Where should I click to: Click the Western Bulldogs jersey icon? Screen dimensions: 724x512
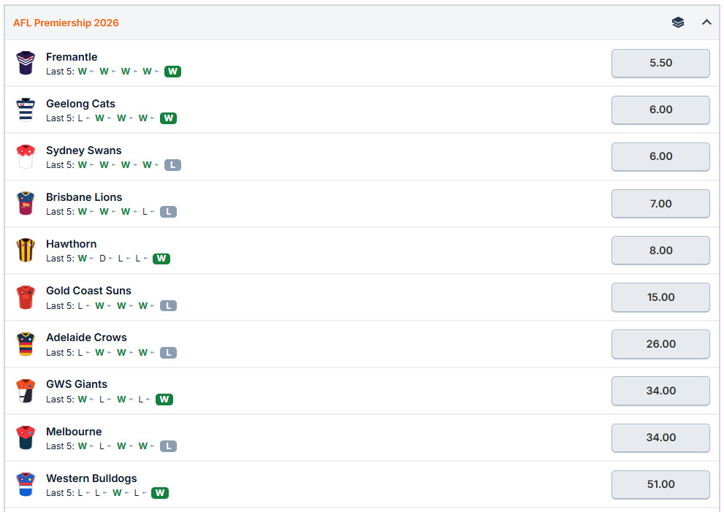[26, 484]
